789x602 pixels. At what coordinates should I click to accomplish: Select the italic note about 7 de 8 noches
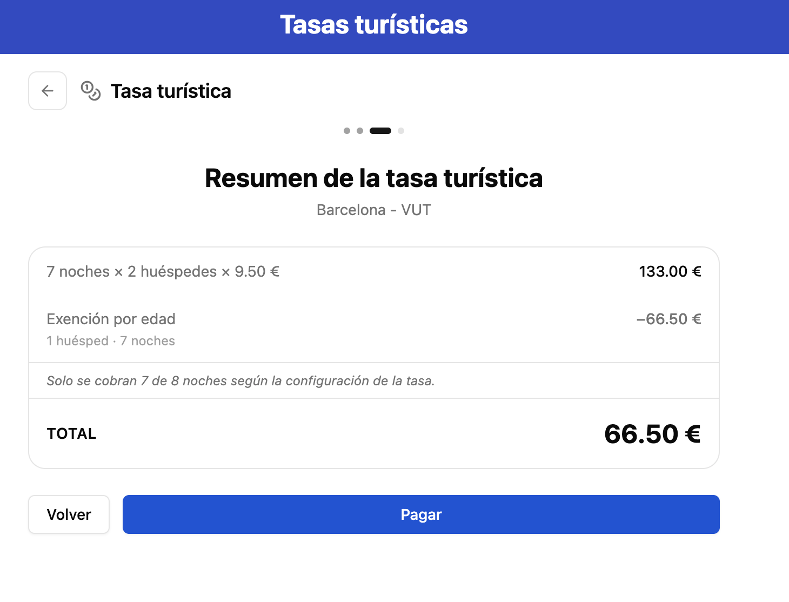pyautogui.click(x=240, y=380)
